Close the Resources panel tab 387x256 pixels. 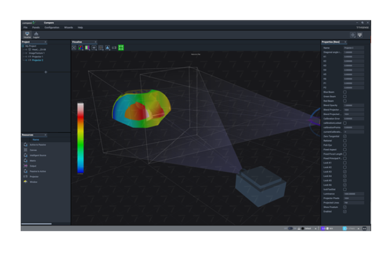tap(46, 135)
